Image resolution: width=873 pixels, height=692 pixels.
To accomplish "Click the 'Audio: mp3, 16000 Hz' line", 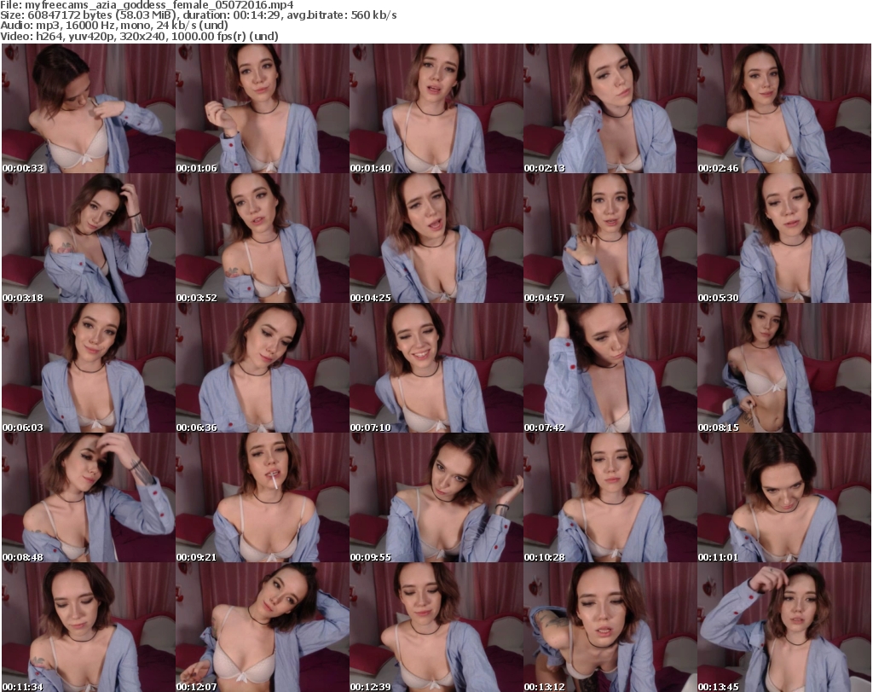I will (x=114, y=26).
